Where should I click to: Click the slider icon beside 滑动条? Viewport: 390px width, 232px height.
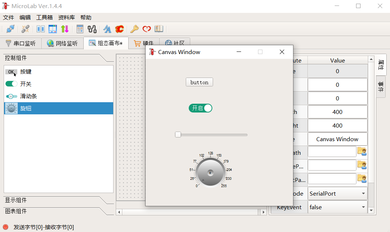[11, 96]
